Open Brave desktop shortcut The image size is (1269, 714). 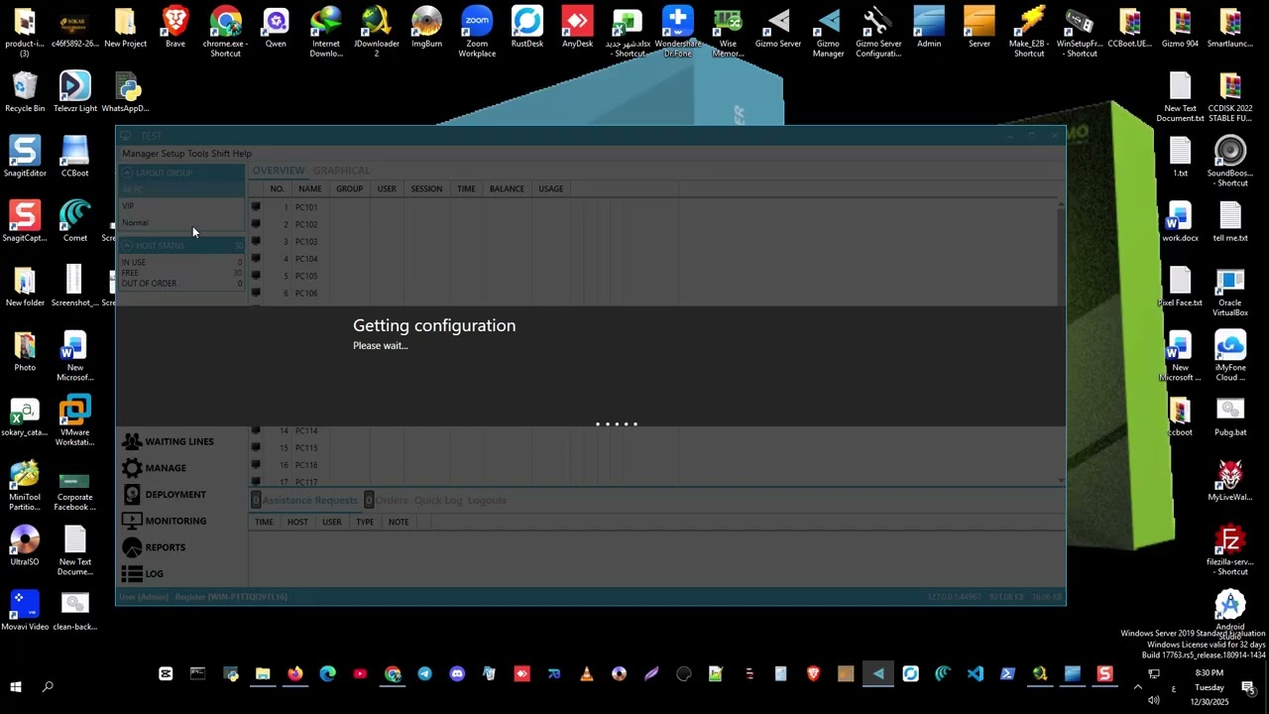tap(175, 27)
